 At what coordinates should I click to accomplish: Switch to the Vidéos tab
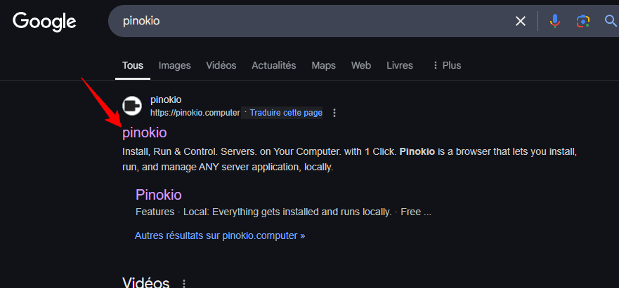click(x=221, y=65)
